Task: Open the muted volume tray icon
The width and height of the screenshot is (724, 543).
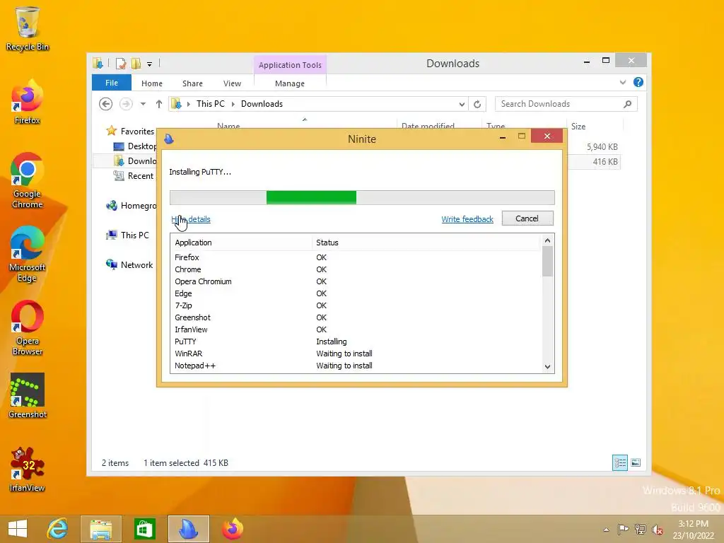Action: (x=658, y=529)
